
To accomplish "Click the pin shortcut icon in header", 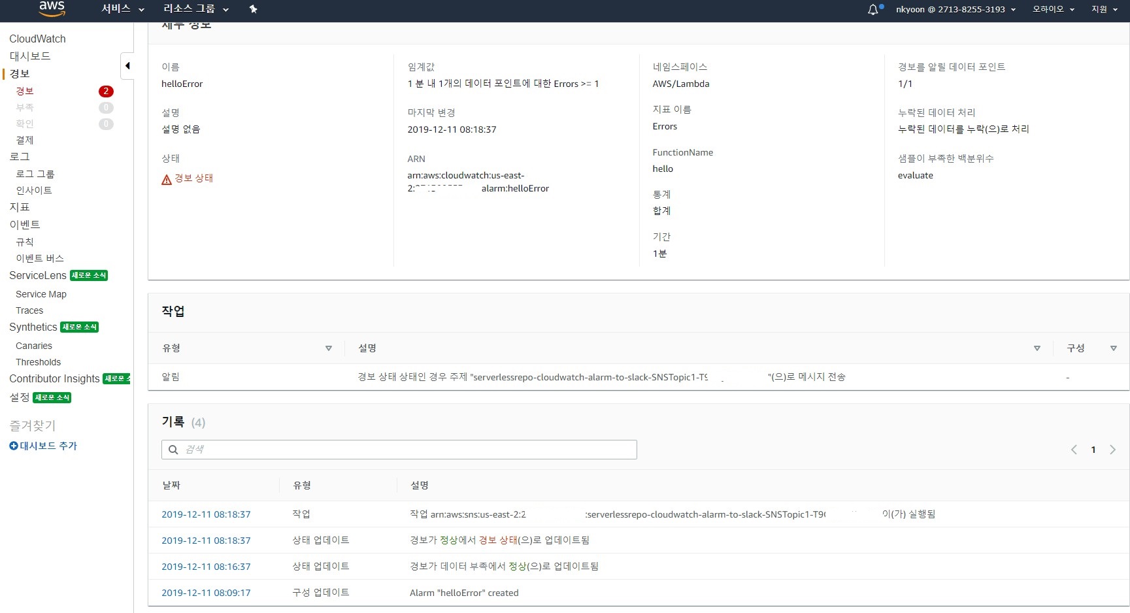I will (x=254, y=9).
